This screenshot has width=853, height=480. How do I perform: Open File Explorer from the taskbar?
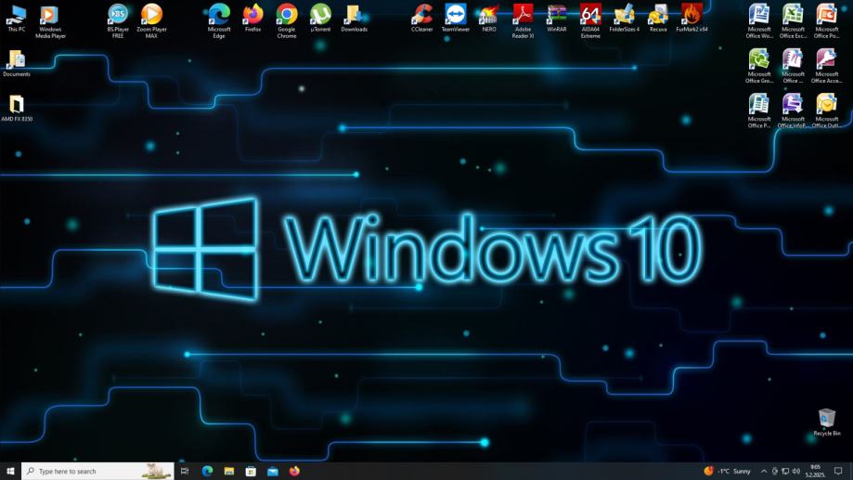click(229, 471)
